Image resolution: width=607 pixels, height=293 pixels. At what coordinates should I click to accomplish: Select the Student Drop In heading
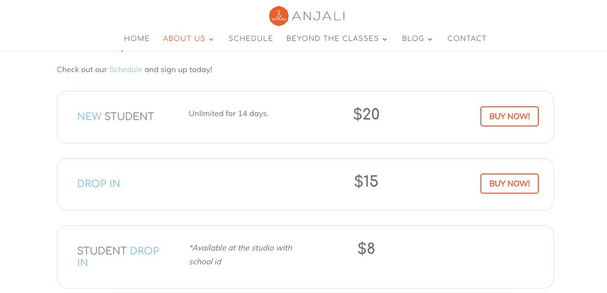point(118,256)
